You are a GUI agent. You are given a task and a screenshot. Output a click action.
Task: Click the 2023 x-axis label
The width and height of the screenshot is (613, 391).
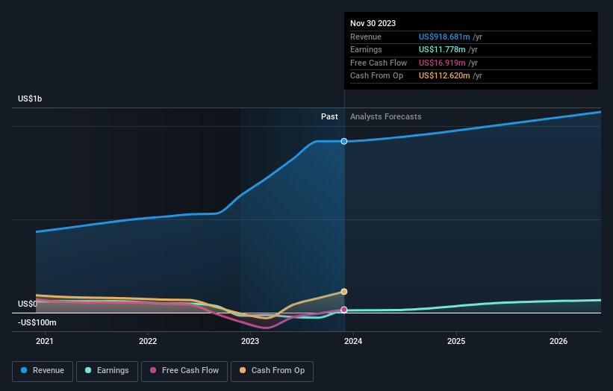(x=250, y=342)
